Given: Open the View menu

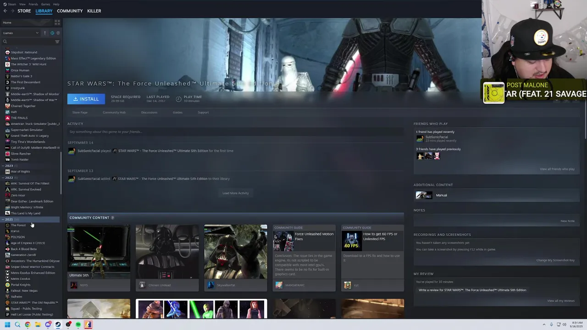Looking at the screenshot, I should 22,4.
